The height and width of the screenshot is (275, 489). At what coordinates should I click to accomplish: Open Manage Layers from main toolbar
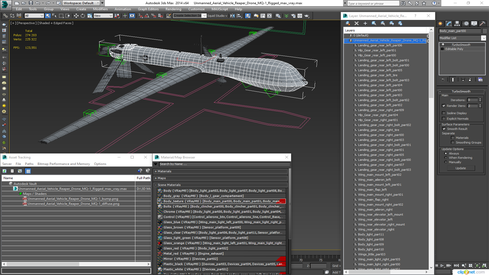248,16
